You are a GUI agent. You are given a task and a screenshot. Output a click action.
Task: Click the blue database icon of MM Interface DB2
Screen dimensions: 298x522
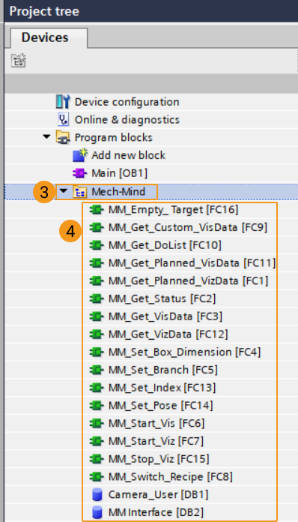click(x=97, y=513)
